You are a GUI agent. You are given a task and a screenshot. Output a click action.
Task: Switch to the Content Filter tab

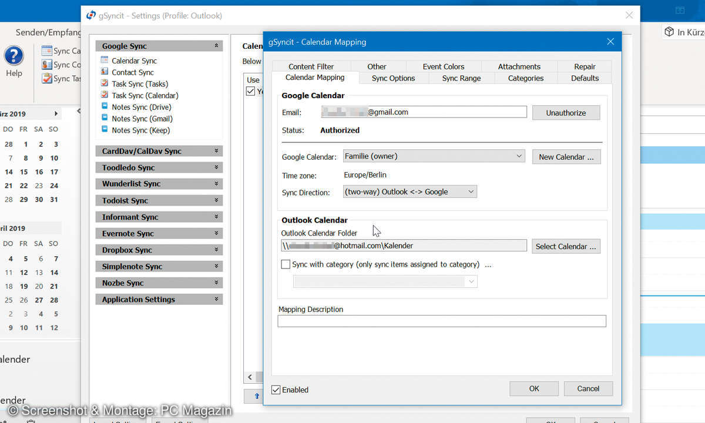[311, 66]
